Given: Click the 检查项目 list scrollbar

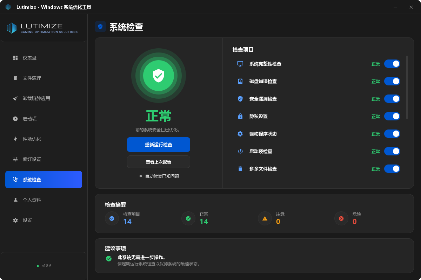Looking at the screenshot, I should 407,87.
